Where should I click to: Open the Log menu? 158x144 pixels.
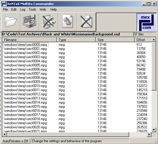coord(23,9)
